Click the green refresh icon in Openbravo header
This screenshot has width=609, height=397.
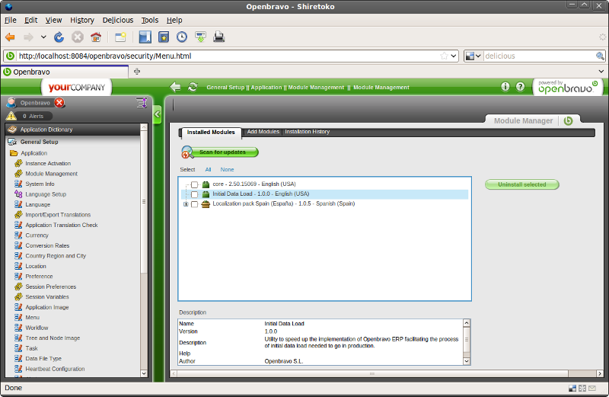coord(193,87)
